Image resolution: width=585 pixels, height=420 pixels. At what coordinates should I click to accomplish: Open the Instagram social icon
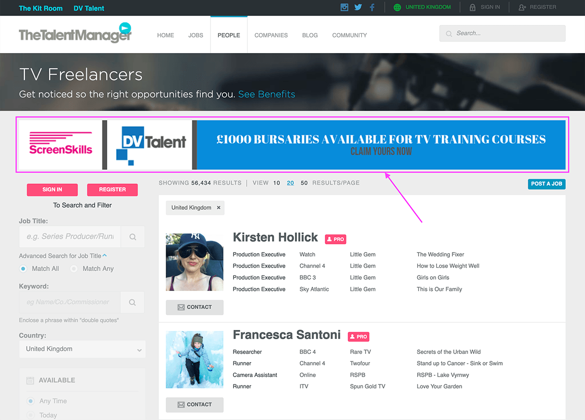point(345,7)
